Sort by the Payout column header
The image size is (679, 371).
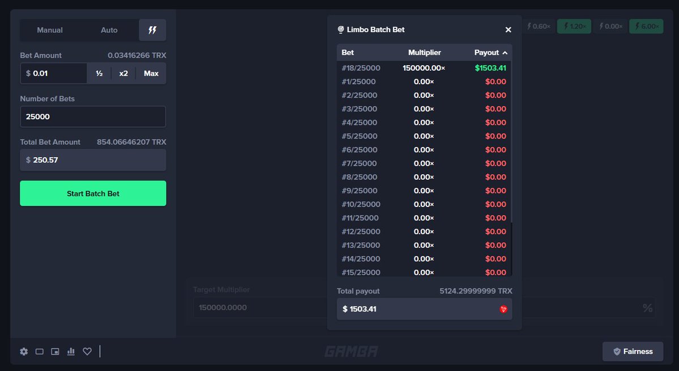click(x=490, y=53)
